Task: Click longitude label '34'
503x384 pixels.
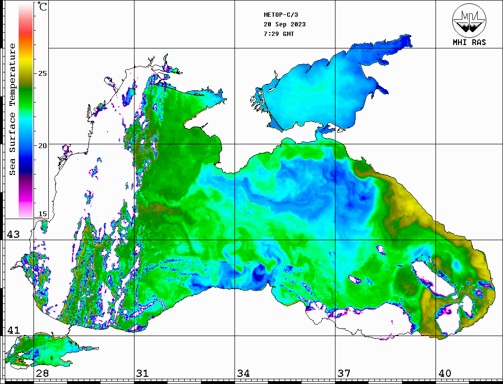Action: (244, 373)
